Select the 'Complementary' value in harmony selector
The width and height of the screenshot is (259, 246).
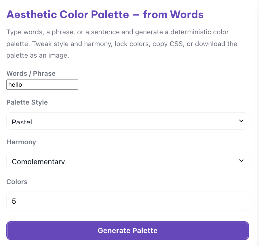(38, 162)
